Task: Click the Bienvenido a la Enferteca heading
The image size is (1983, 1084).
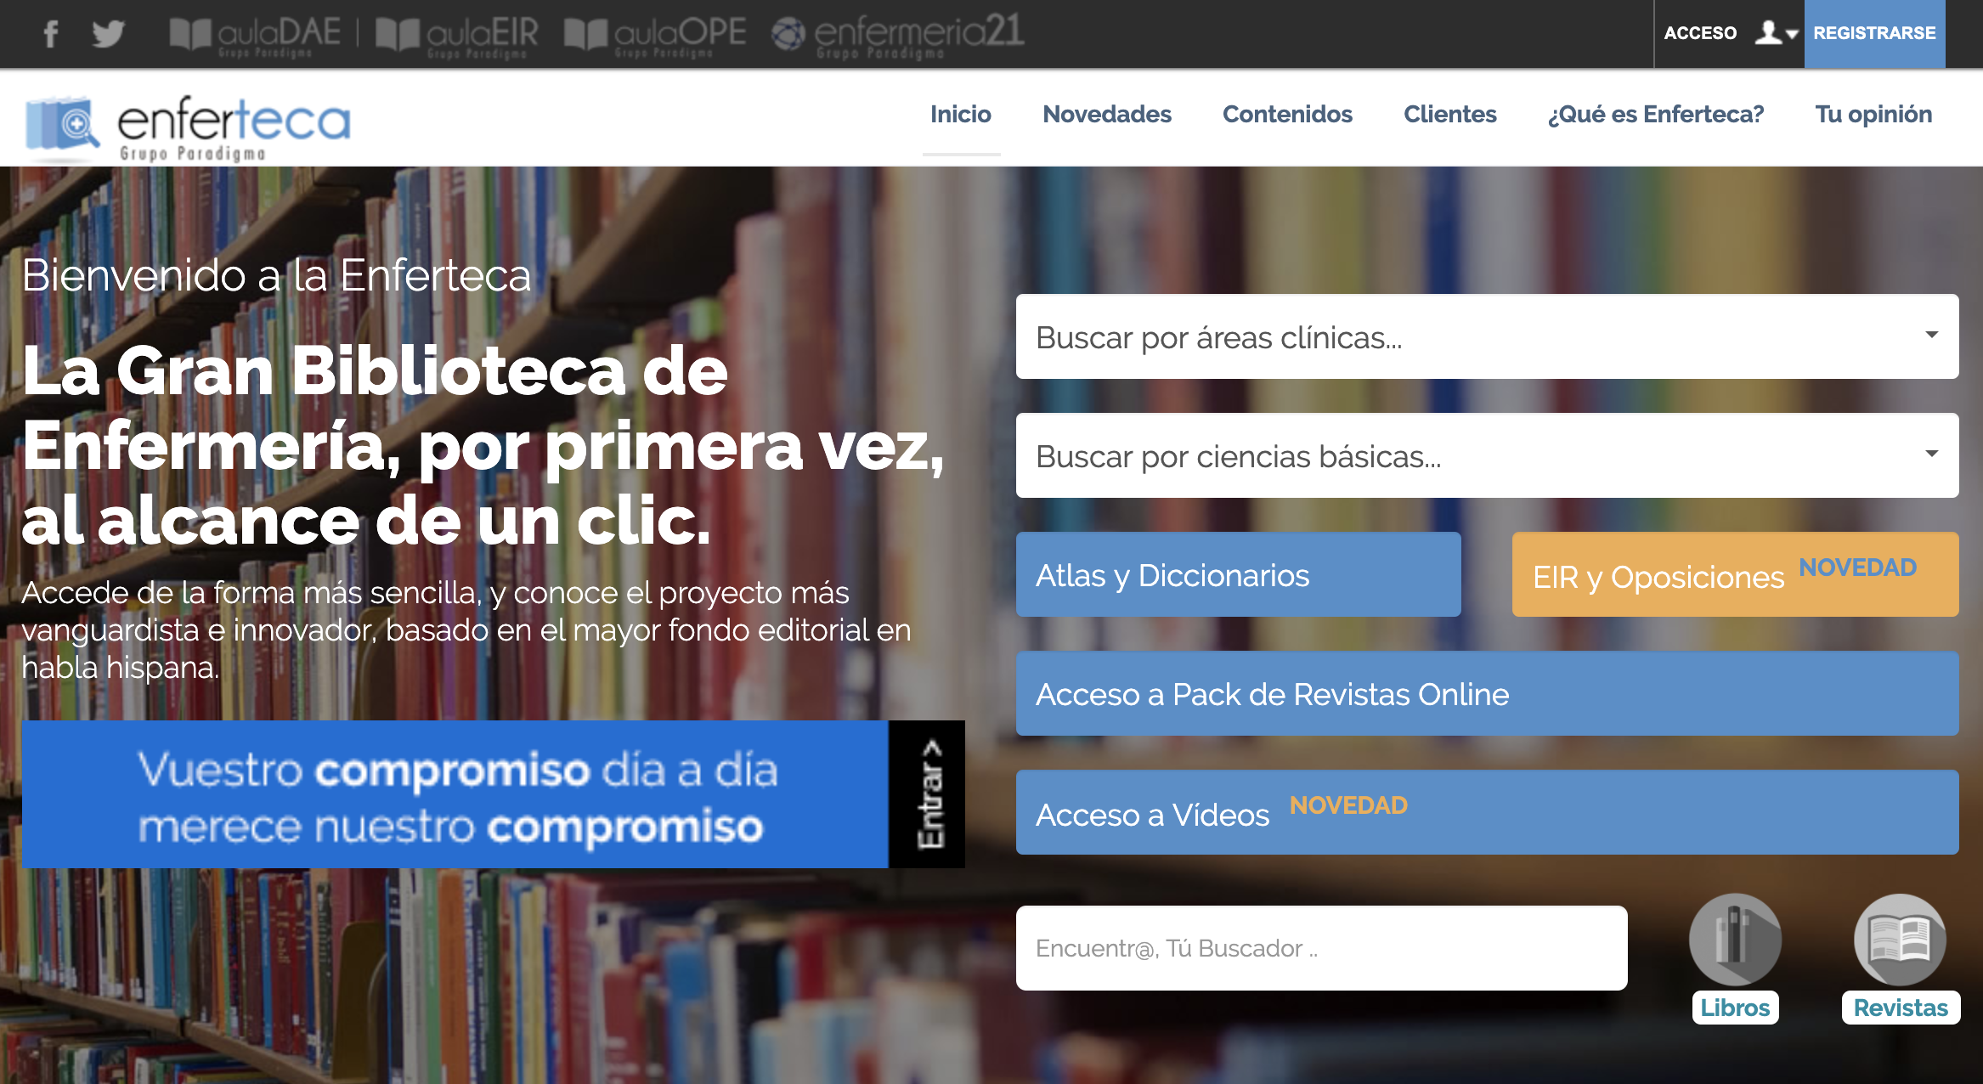Action: [x=276, y=275]
